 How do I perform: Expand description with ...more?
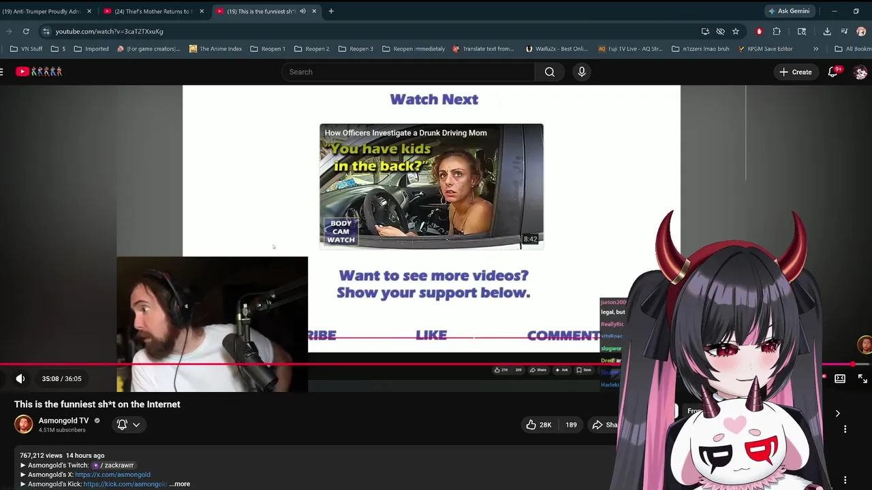180,484
